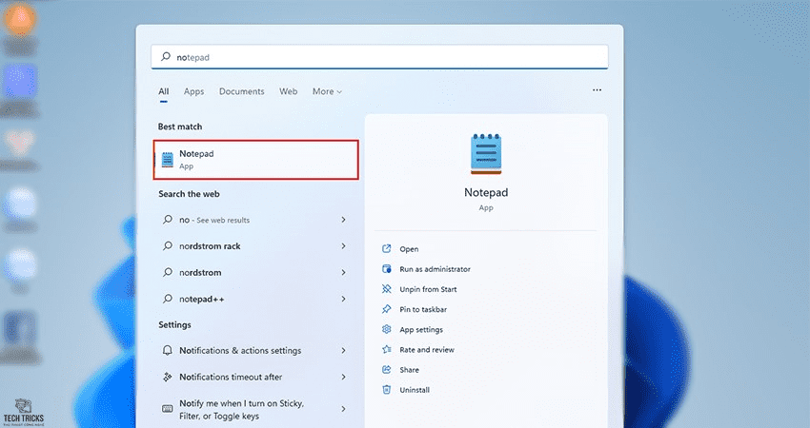Choose Run as administrator
This screenshot has height=428, width=810.
coord(435,269)
